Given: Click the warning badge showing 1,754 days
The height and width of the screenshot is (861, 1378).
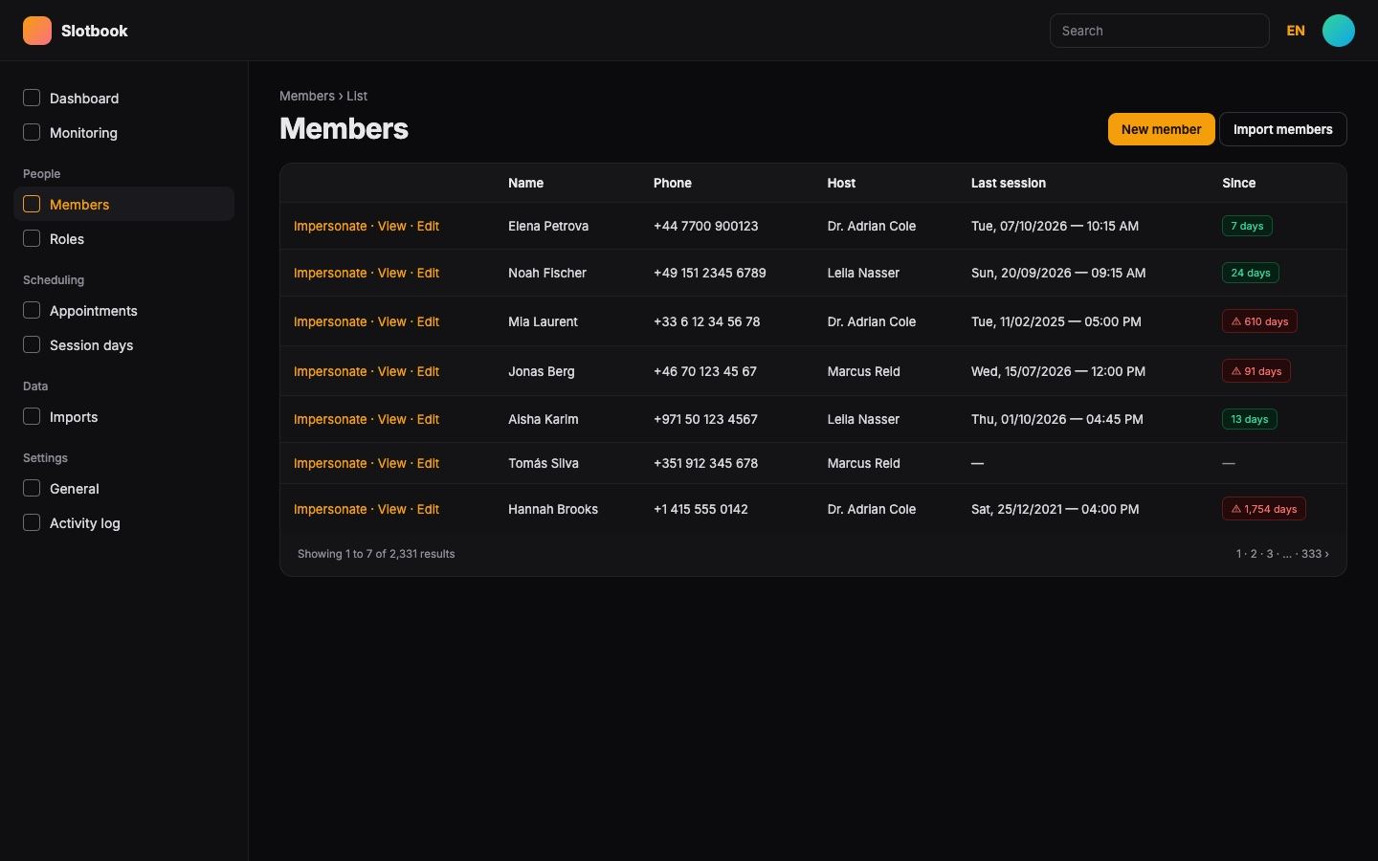Looking at the screenshot, I should pyautogui.click(x=1263, y=509).
